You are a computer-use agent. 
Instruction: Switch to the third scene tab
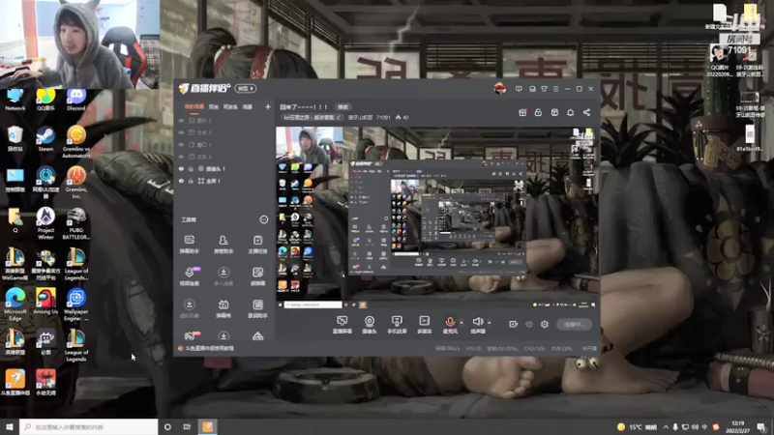[230, 106]
